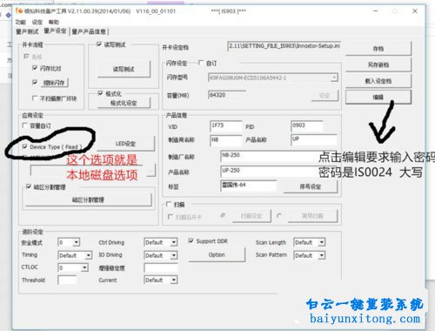Click the 开卡设定档 file path field
435x331 pixels.
coord(284,46)
